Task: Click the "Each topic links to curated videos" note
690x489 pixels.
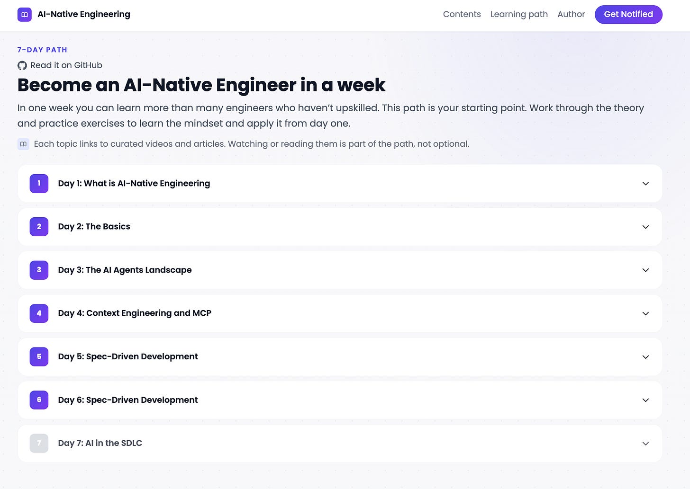Action: [x=252, y=144]
